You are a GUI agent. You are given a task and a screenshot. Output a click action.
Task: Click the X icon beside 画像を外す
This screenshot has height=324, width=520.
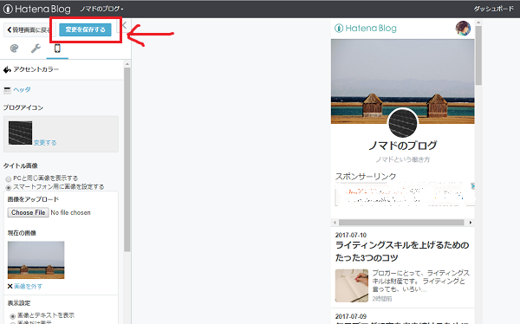pyautogui.click(x=10, y=286)
